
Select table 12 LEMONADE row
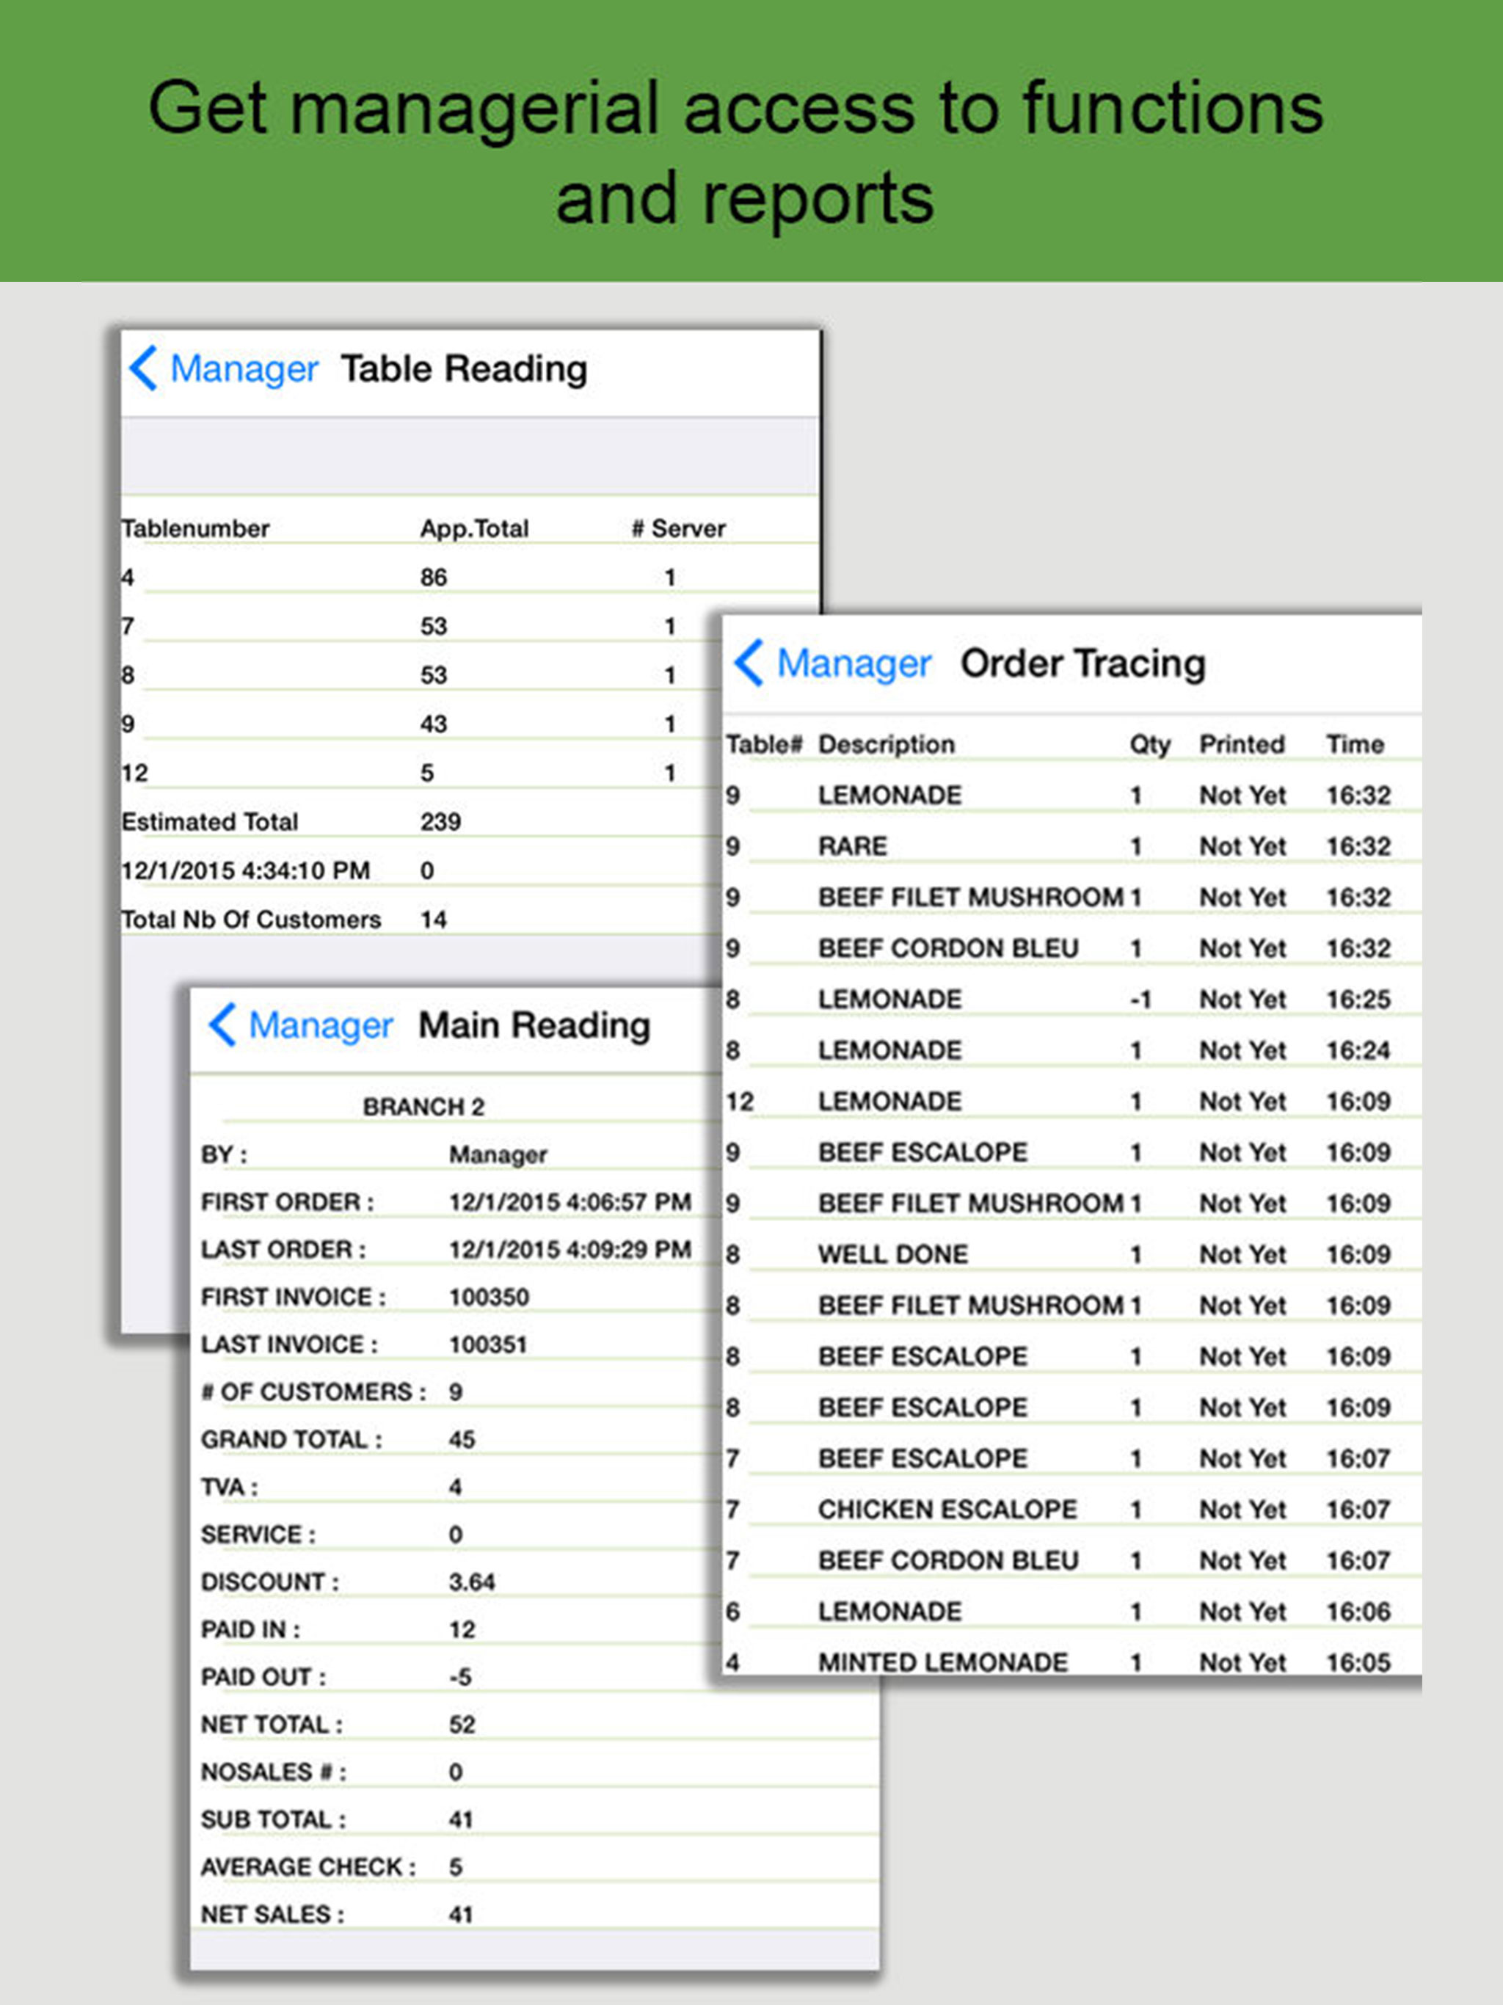coord(1072,1102)
